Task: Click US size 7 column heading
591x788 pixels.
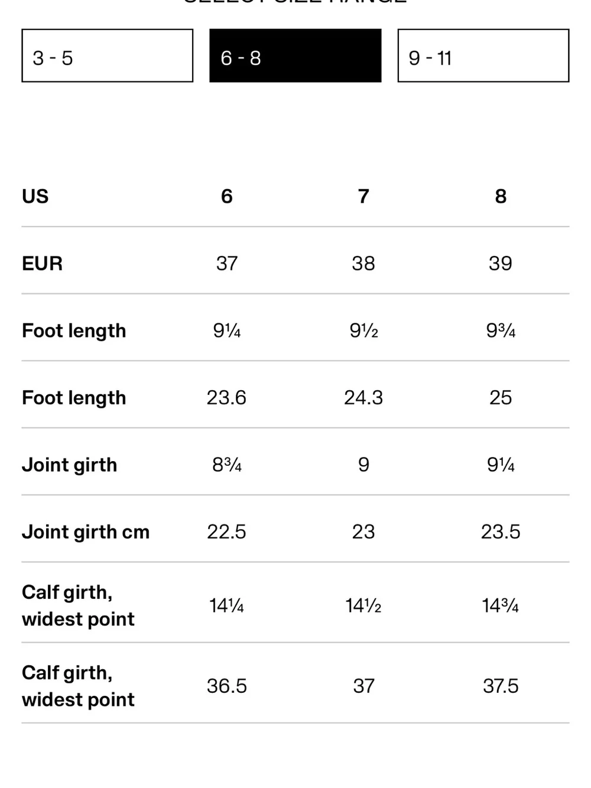Action: pyautogui.click(x=363, y=196)
